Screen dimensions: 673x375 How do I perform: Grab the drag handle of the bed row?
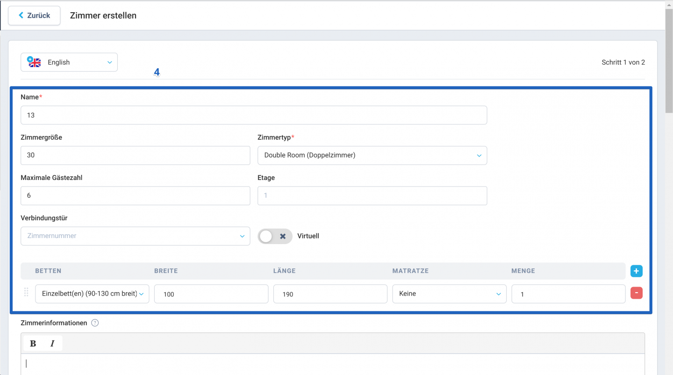[x=26, y=292]
